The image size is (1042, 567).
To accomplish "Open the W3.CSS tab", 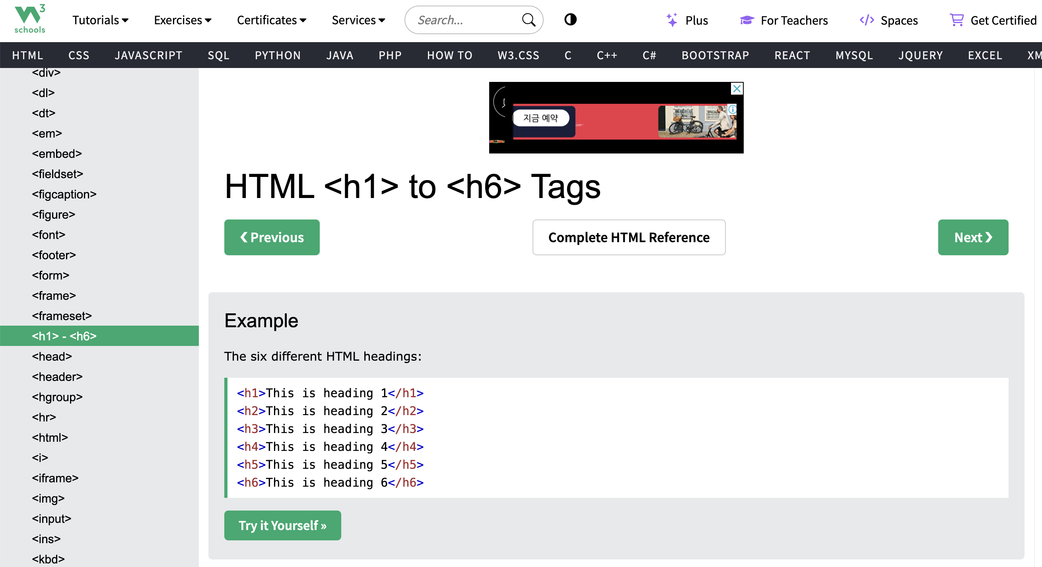I will pos(518,55).
